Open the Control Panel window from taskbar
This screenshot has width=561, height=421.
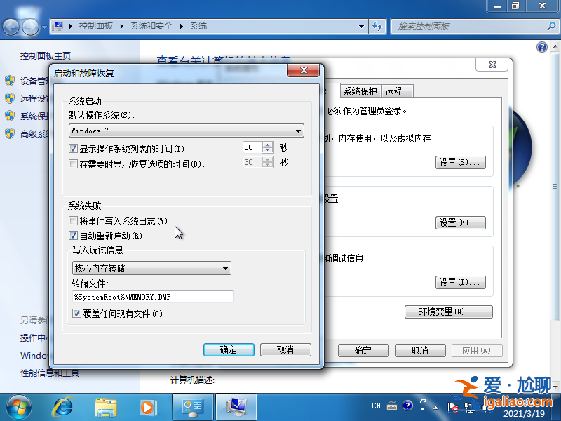pyautogui.click(x=192, y=407)
